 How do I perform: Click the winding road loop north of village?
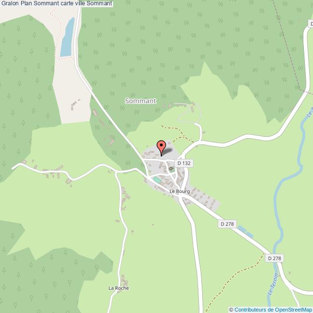189,113
